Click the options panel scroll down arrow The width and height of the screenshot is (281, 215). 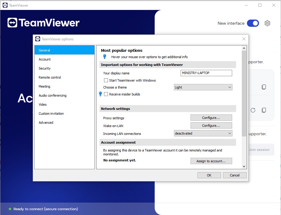244,166
